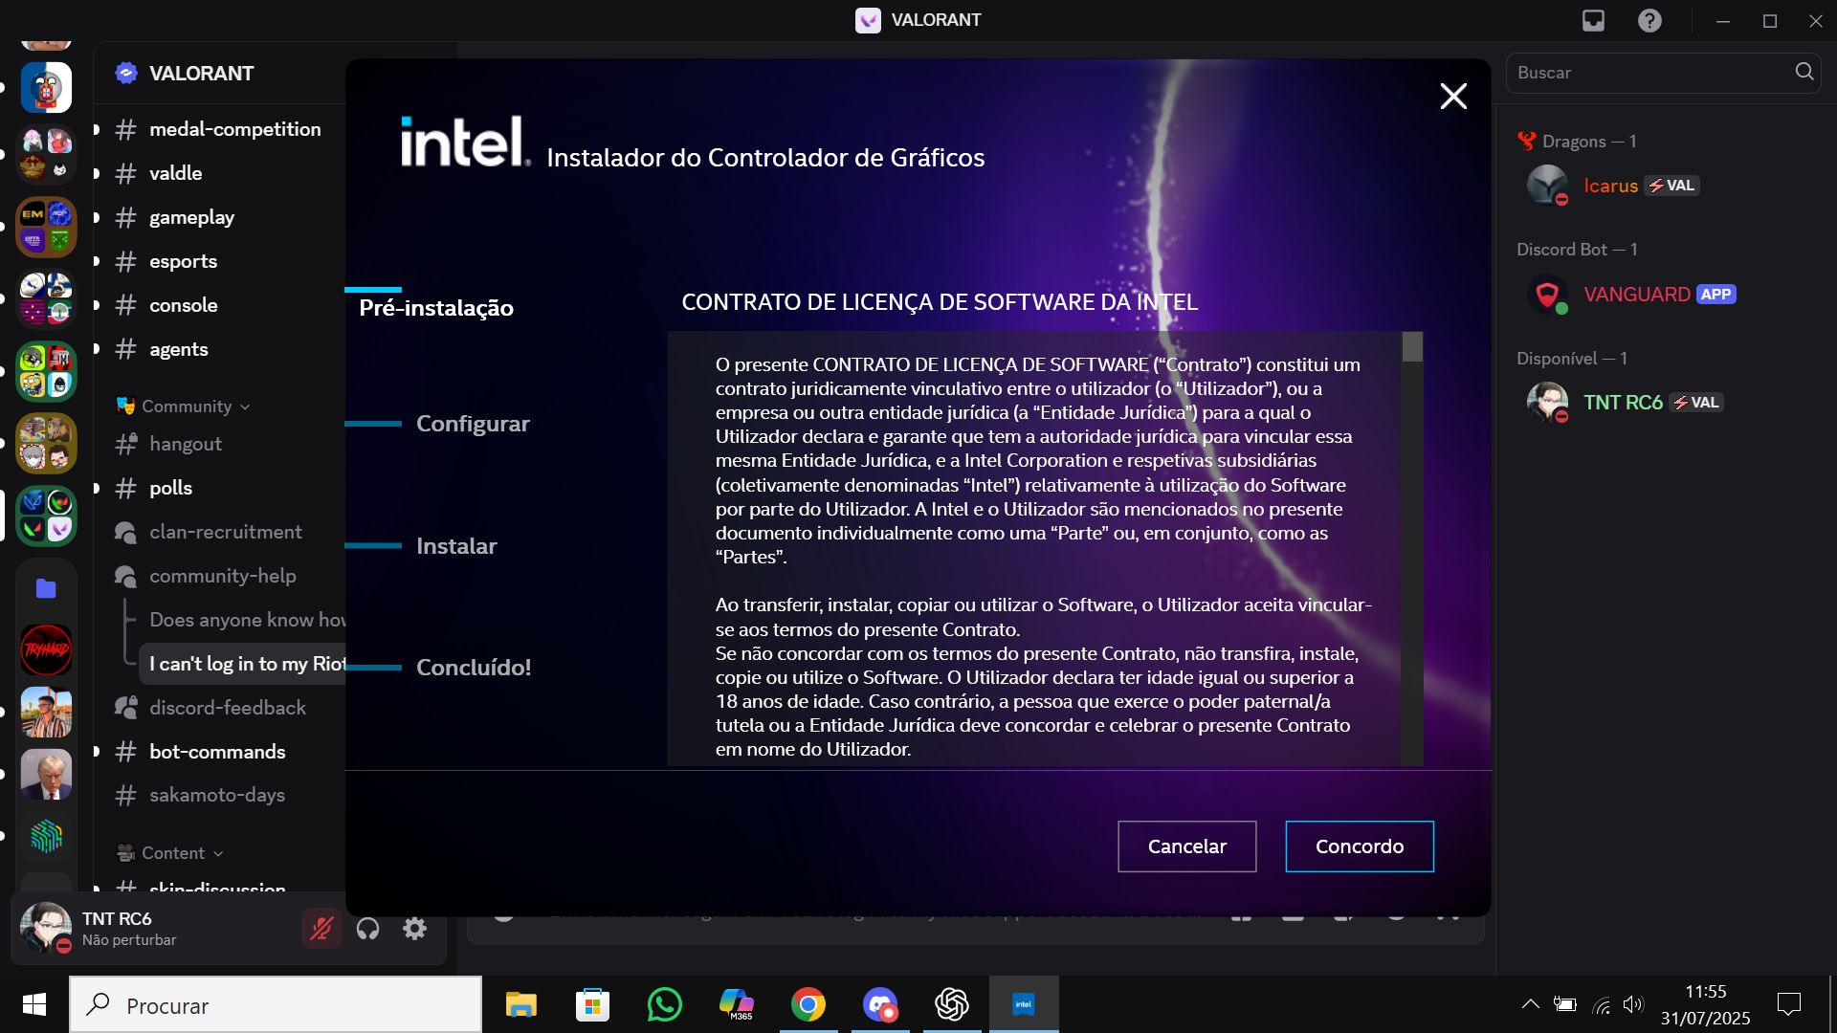1837x1033 pixels.
Task: Open File Explorer from the taskbar
Action: (521, 1004)
